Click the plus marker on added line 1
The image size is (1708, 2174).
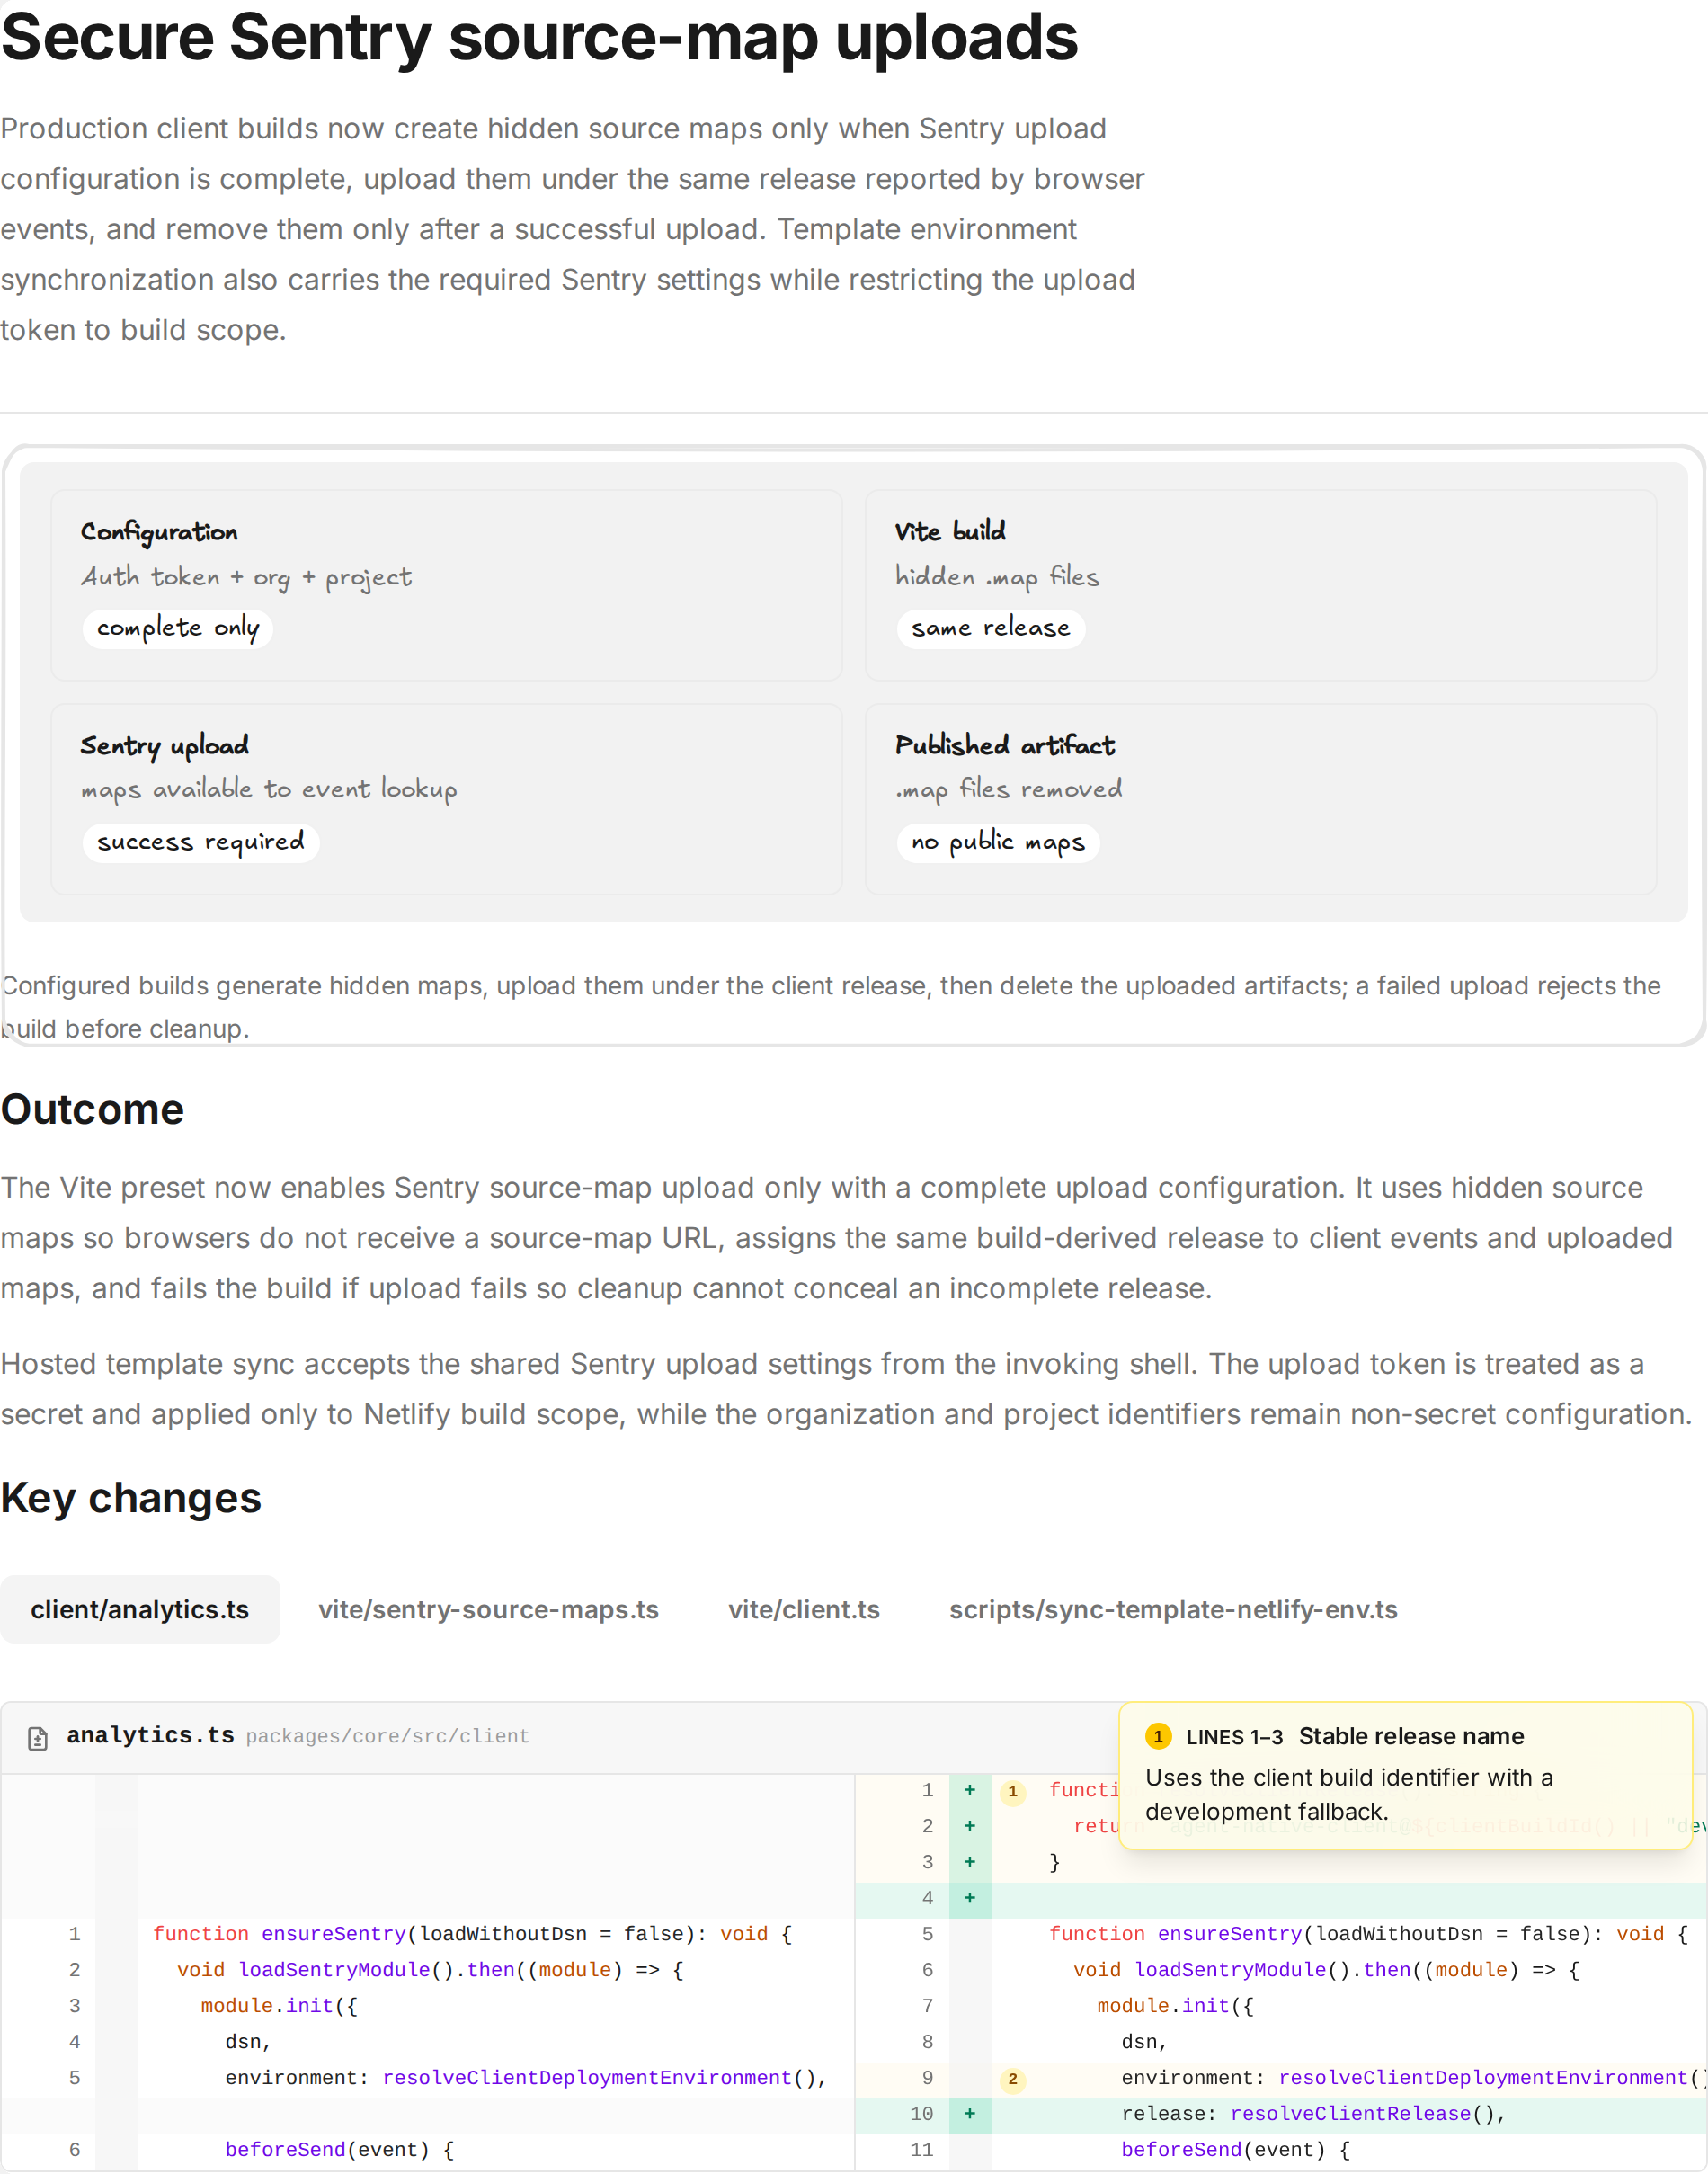[x=969, y=1790]
